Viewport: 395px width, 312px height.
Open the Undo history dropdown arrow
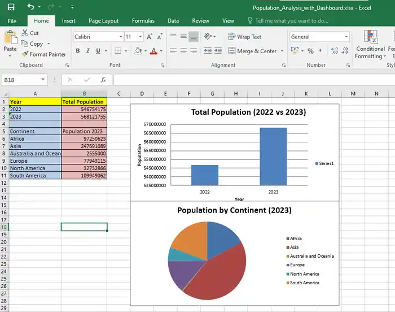[x=39, y=7]
